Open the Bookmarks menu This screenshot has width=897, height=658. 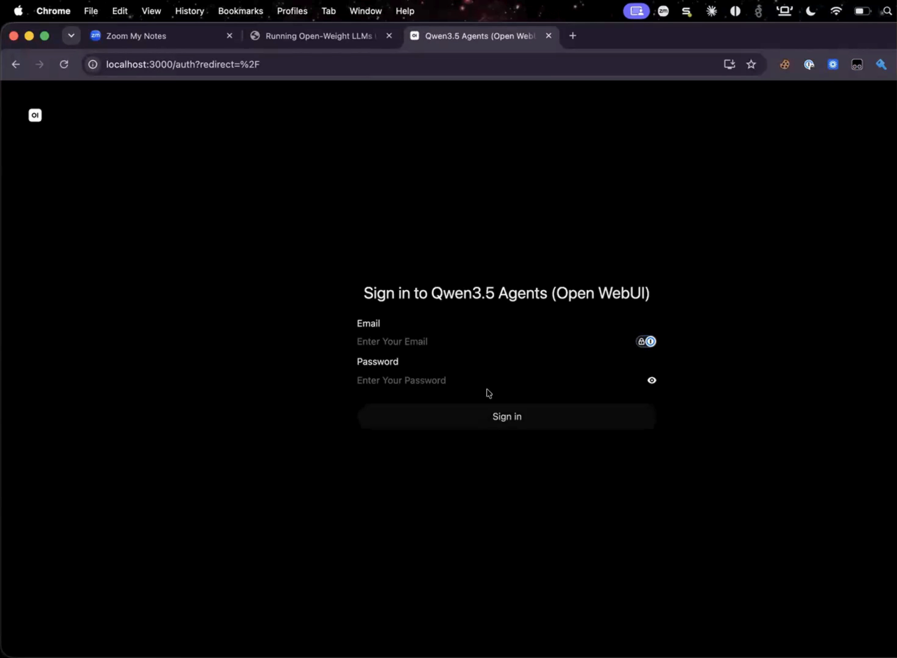pos(240,11)
